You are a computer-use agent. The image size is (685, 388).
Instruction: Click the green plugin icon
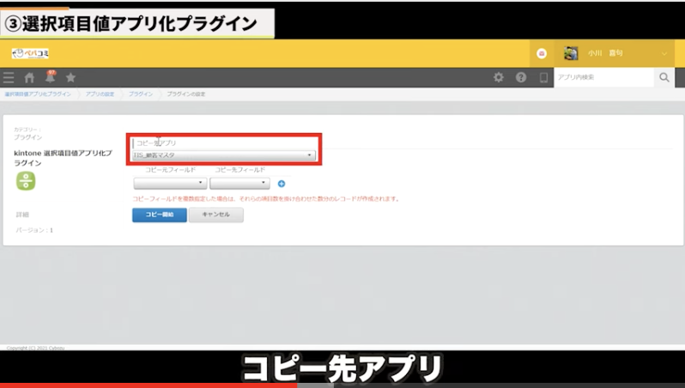pos(26,181)
